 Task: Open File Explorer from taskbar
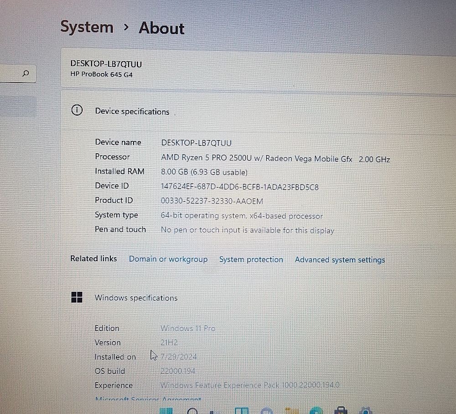(292, 410)
